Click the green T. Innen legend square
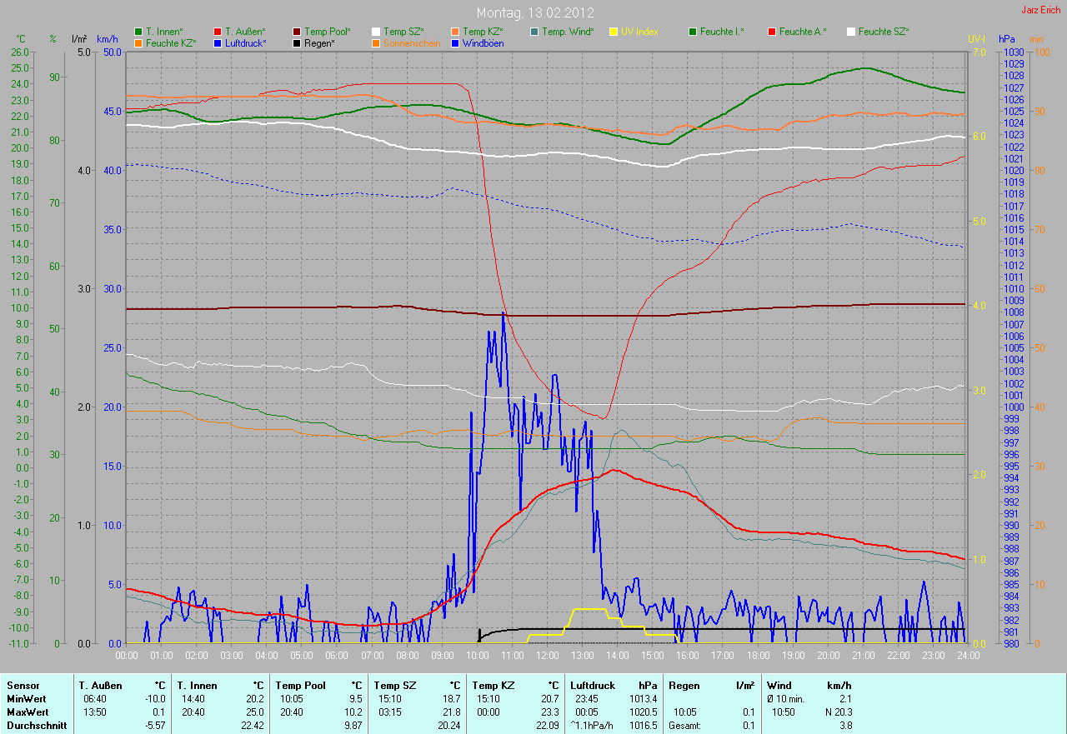1067x734 pixels. click(x=138, y=32)
